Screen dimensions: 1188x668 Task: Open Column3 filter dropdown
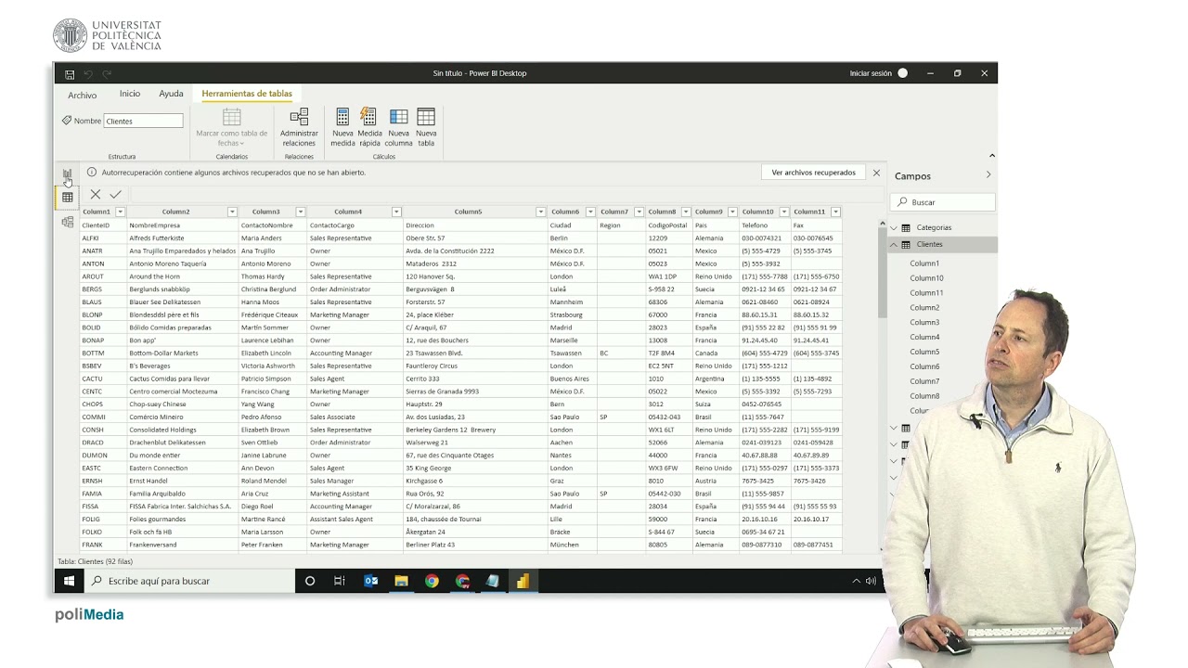[x=300, y=212]
